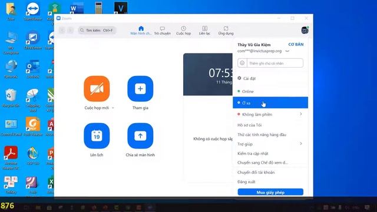The image size is (377, 212).
Task: Select the Word desktop shortcut
Action: [77, 8]
